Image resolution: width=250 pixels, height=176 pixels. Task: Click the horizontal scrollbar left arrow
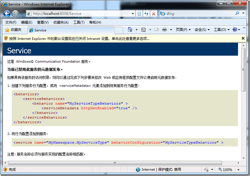tap(5, 163)
